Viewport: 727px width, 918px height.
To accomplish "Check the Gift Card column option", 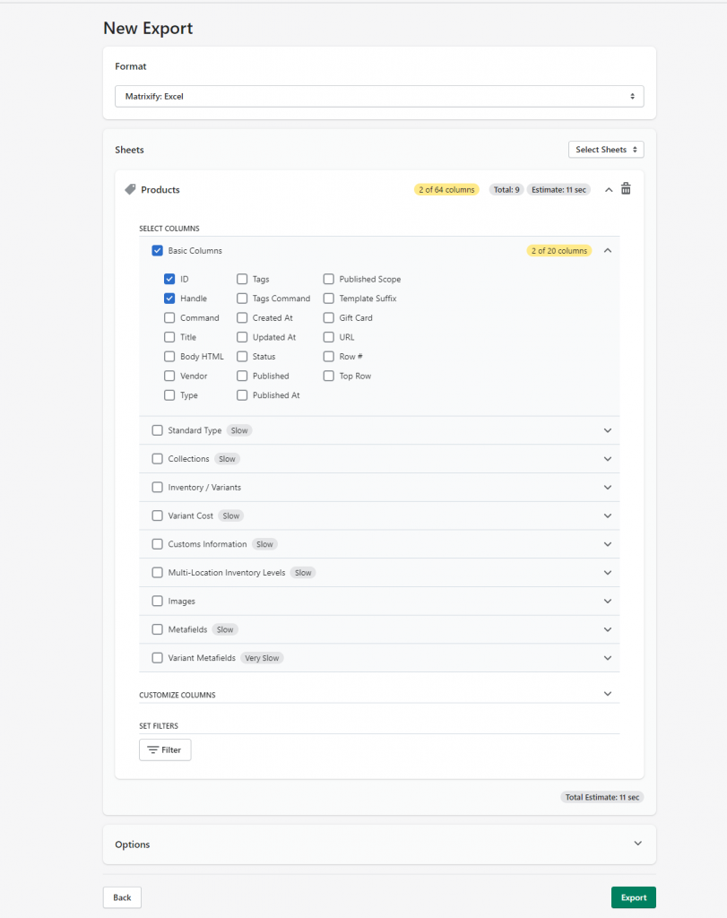I will coord(328,317).
